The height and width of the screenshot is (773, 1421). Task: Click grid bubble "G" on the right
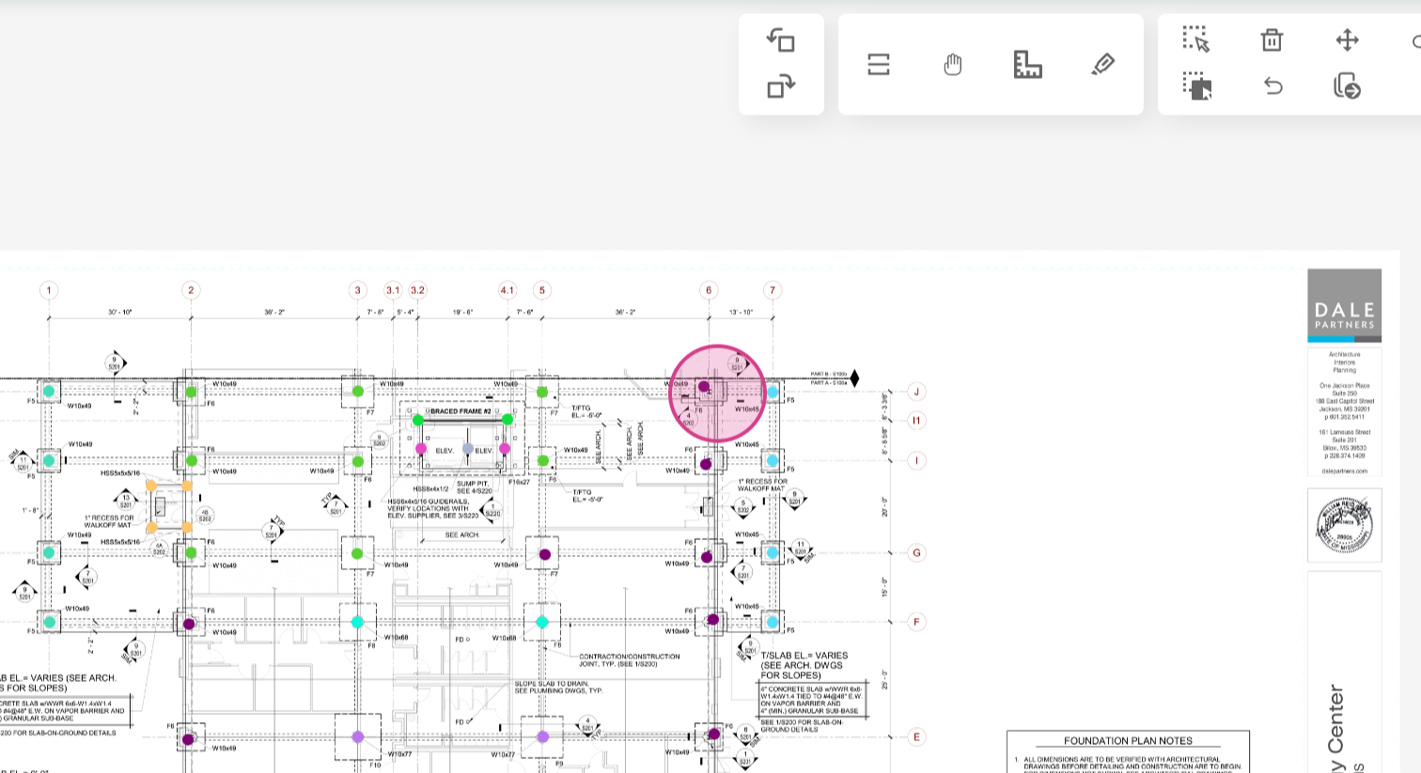click(x=916, y=552)
